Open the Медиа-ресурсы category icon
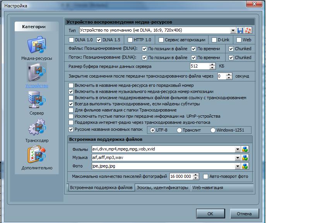This screenshot has height=223, width=325. pyautogui.click(x=36, y=46)
